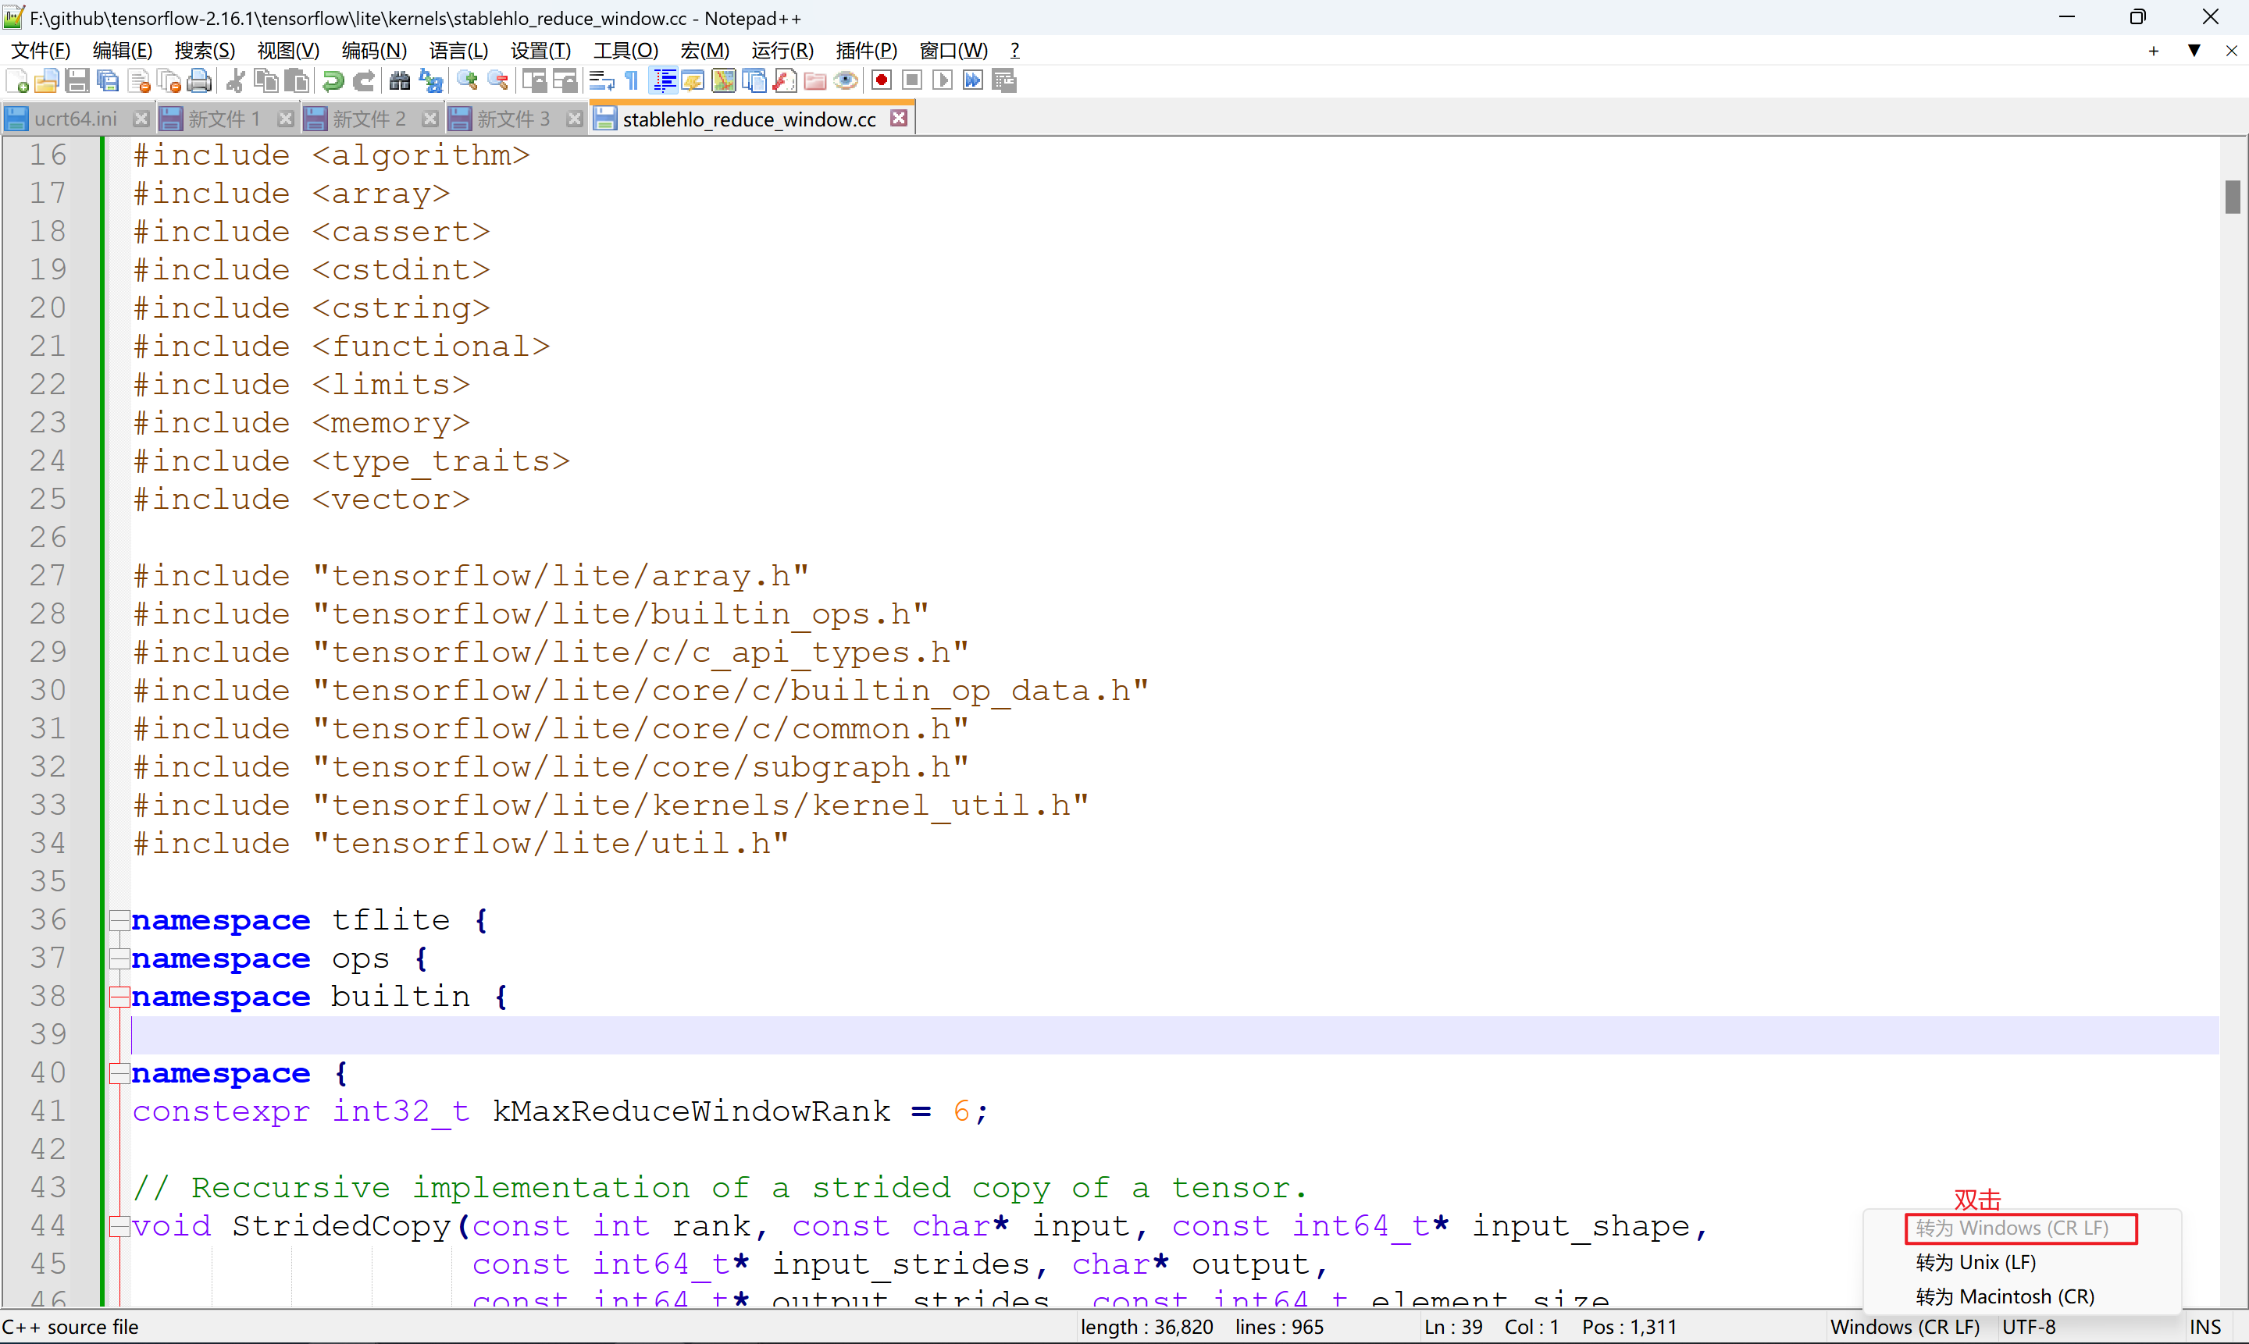Image resolution: width=2249 pixels, height=1344 pixels.
Task: Create a new file with toolbar icon
Action: pos(16,81)
